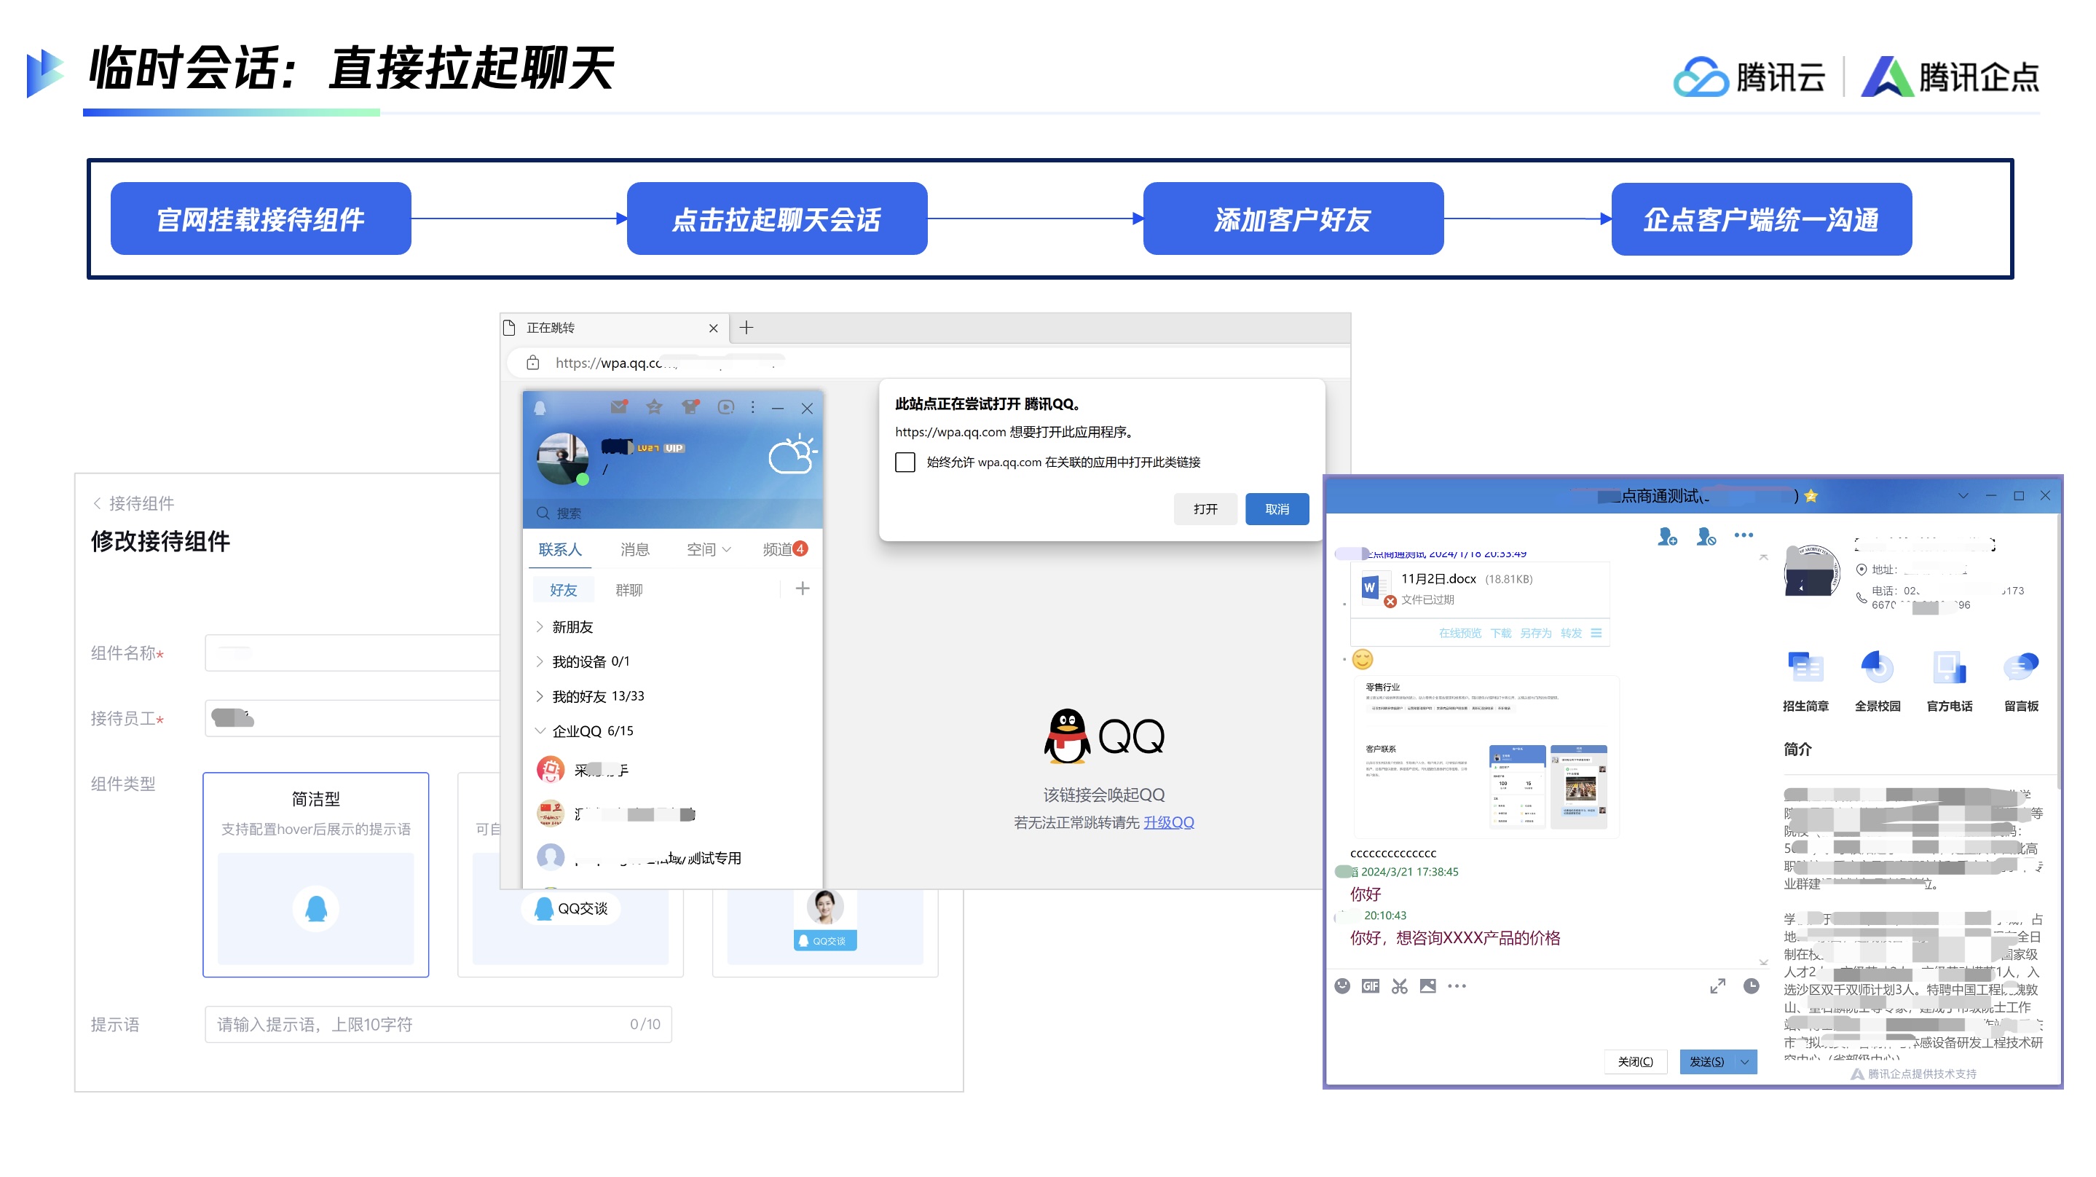Screen dimensions: 2096x1177
Task: Click 下载 under the docx file
Action: pyautogui.click(x=1500, y=632)
